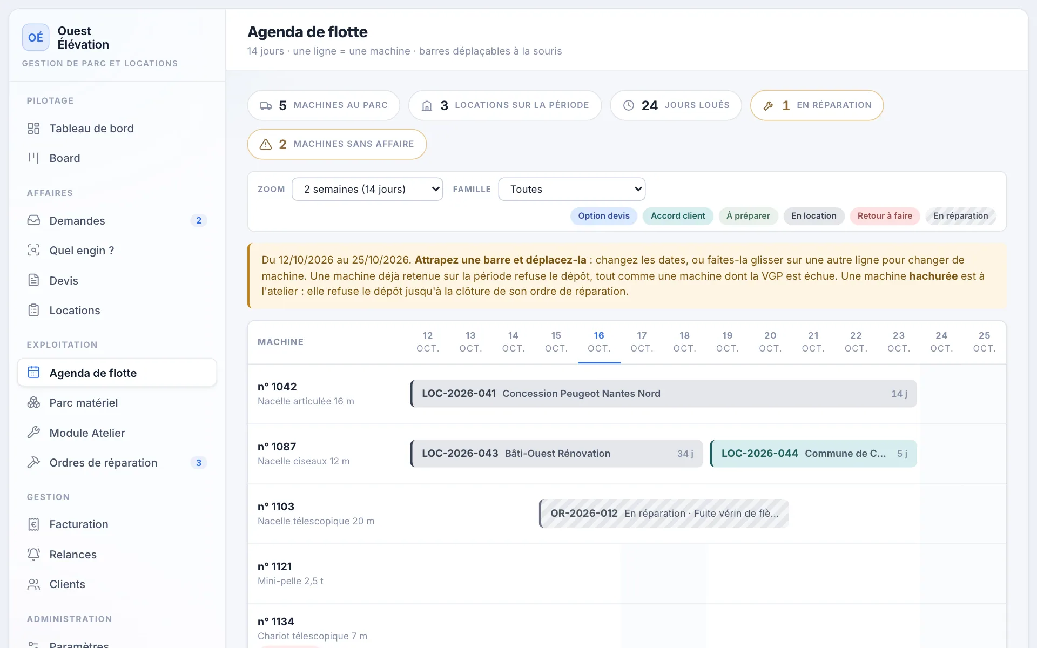The width and height of the screenshot is (1037, 648).
Task: Click the Relances bell icon
Action: [x=33, y=554]
